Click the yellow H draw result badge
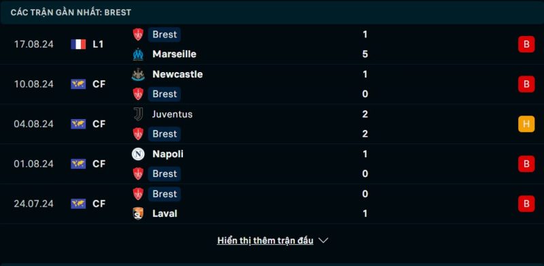The image size is (544, 266). click(526, 124)
